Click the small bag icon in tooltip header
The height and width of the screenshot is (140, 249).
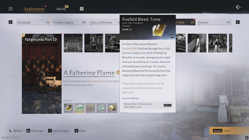tap(172, 36)
